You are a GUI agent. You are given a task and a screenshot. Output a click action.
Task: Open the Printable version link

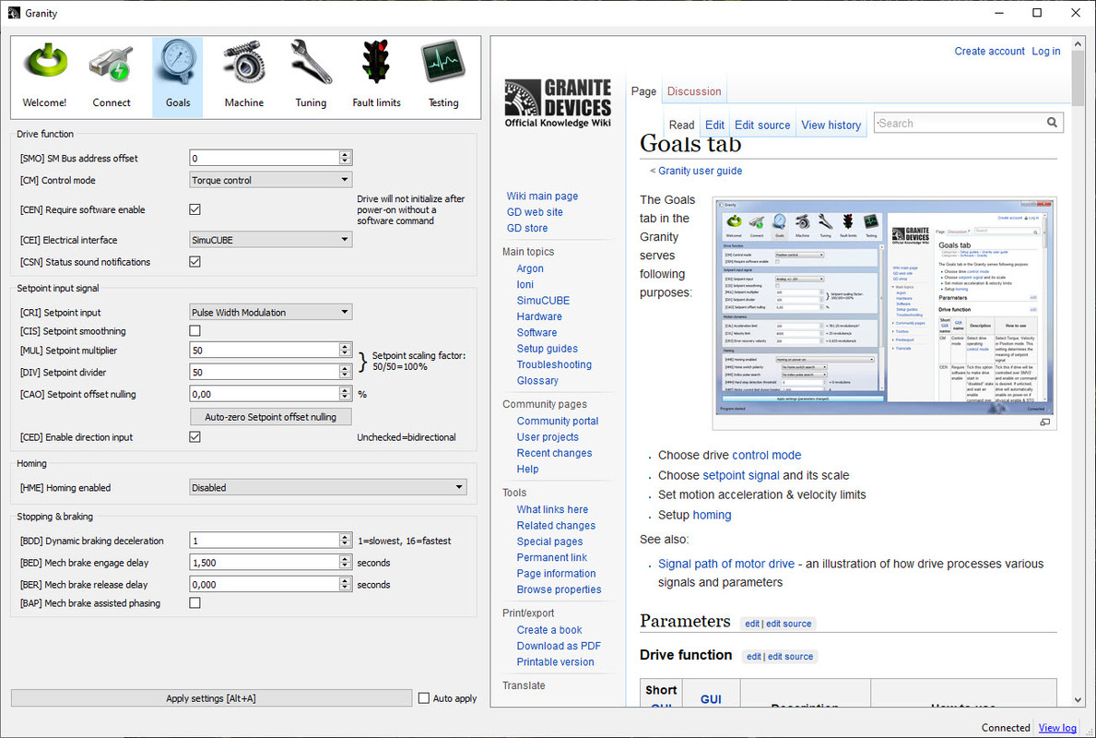tap(555, 661)
